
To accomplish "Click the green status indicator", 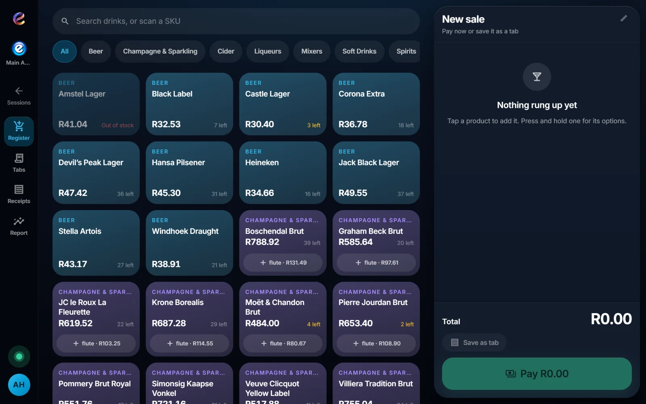I will (x=19, y=357).
